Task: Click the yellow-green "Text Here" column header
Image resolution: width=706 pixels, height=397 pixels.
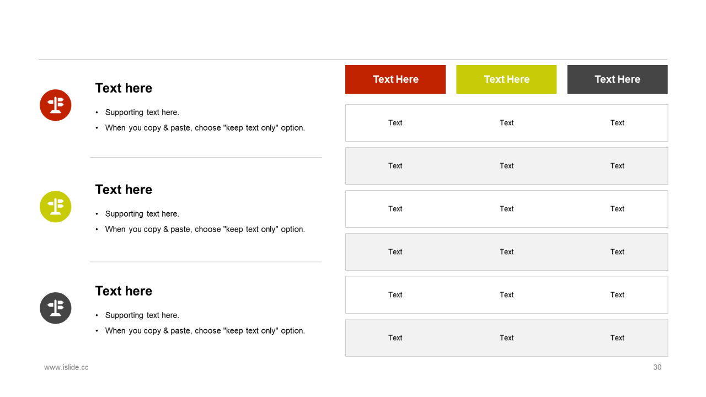Action: click(506, 79)
